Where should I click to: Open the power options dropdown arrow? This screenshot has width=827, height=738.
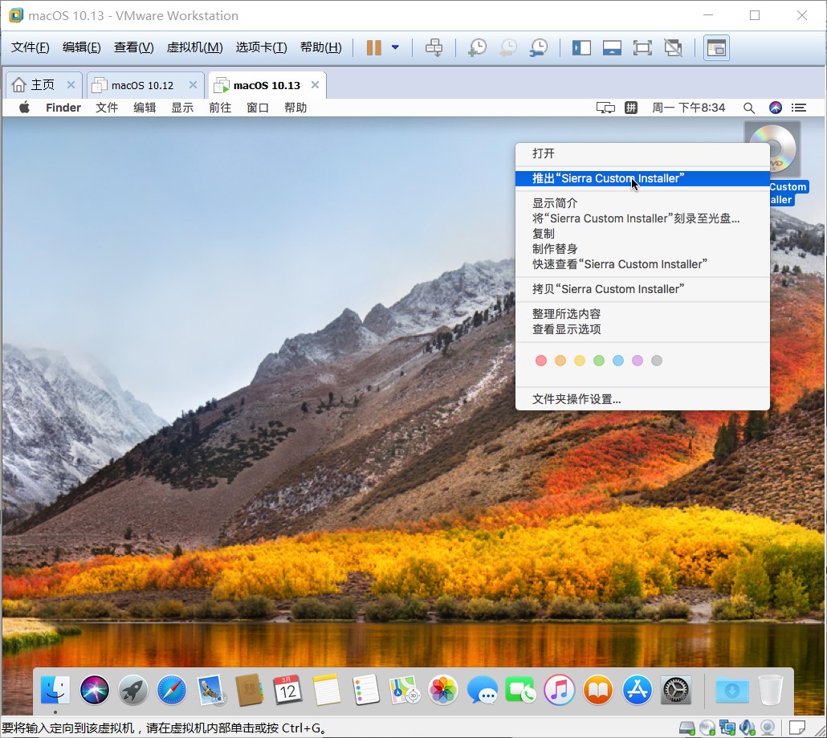(395, 47)
